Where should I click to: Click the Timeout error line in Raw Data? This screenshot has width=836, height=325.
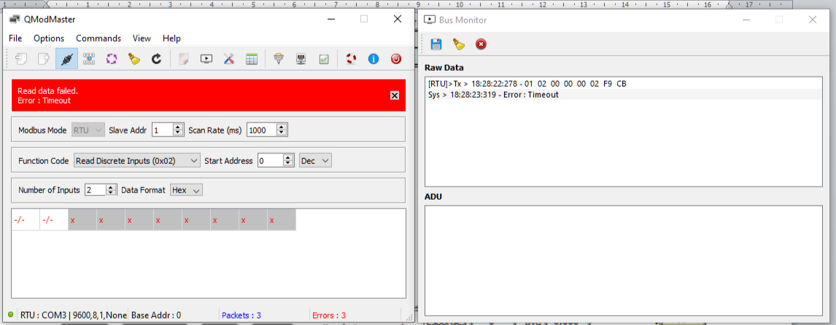point(493,95)
